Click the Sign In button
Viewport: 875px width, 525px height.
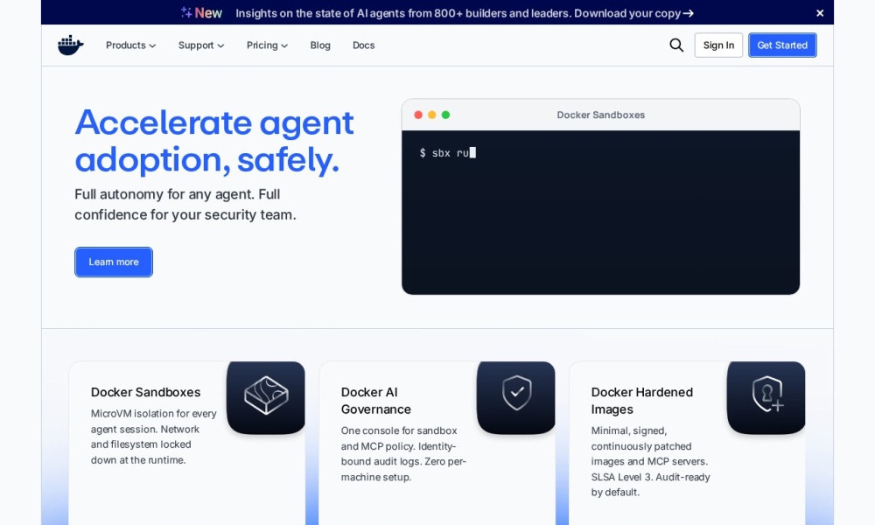[x=718, y=45]
